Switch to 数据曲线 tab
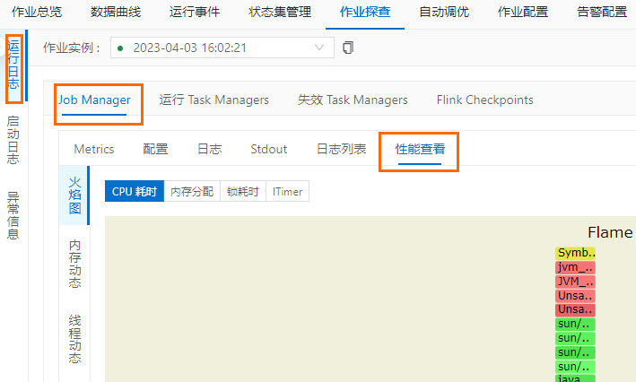Viewport: 636px width, 382px height. [x=116, y=13]
